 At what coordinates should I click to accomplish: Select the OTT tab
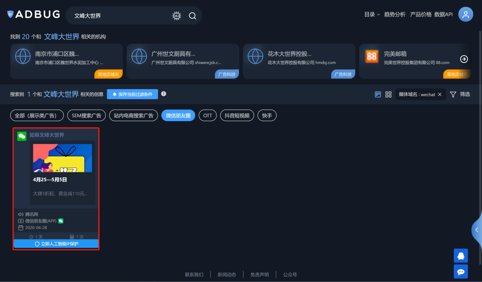coord(208,115)
